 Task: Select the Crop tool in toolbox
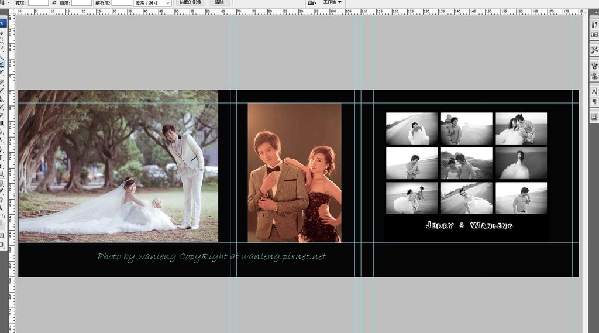(x=2, y=65)
